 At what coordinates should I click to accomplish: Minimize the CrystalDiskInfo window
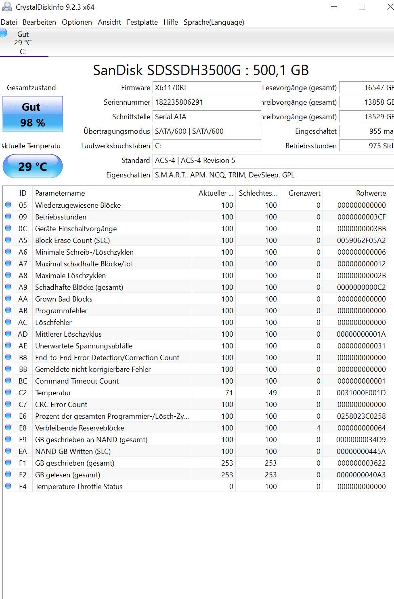pos(334,7)
